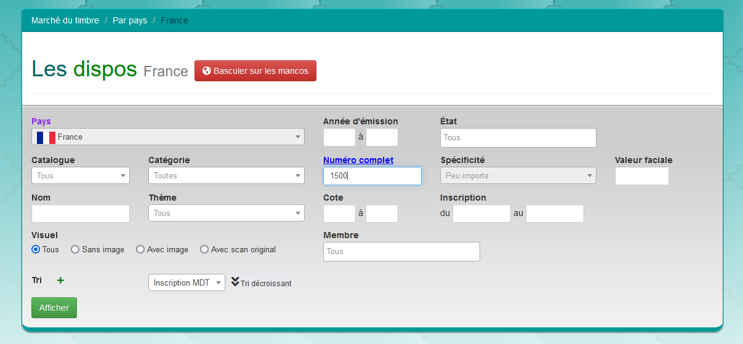743x344 pixels.
Task: Click the Pays label
Action: [x=41, y=121]
